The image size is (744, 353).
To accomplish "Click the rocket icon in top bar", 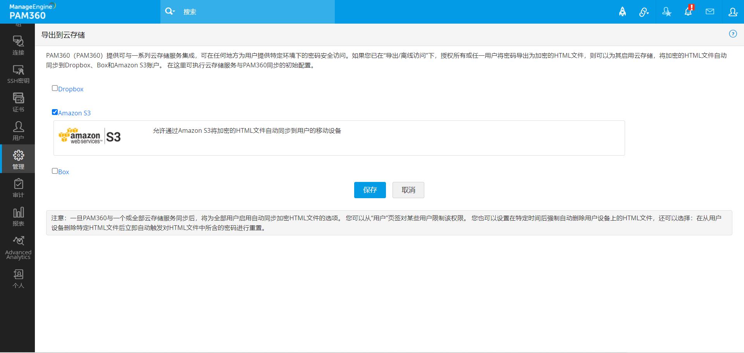I will click(622, 12).
